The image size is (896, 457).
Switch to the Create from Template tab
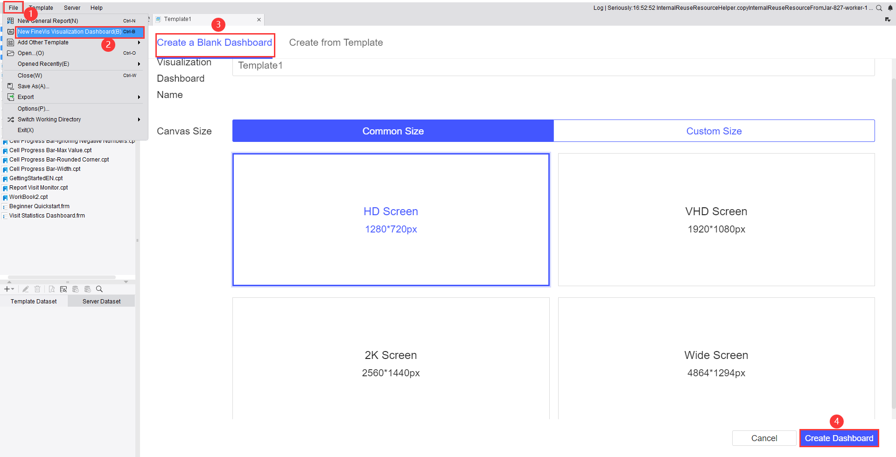pyautogui.click(x=336, y=42)
